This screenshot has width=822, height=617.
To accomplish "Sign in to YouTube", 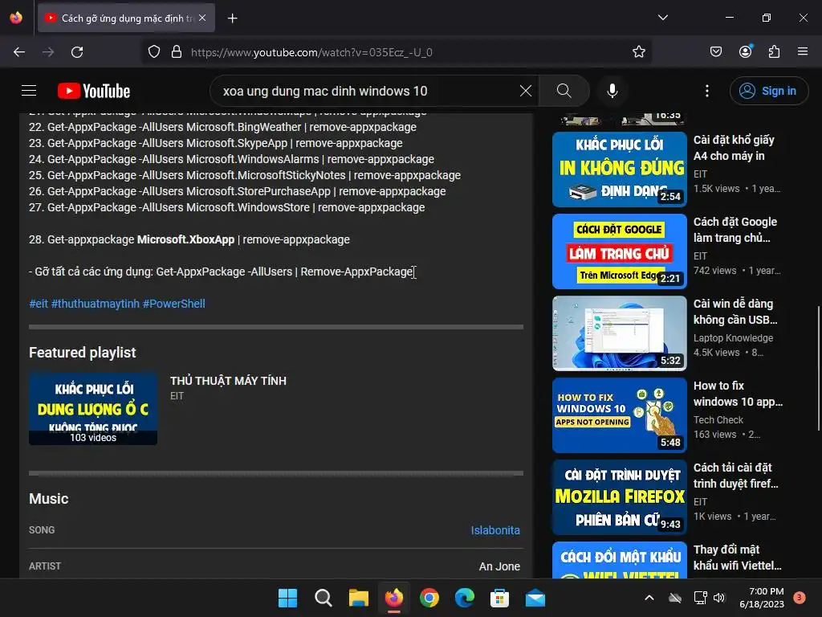I will pyautogui.click(x=768, y=91).
